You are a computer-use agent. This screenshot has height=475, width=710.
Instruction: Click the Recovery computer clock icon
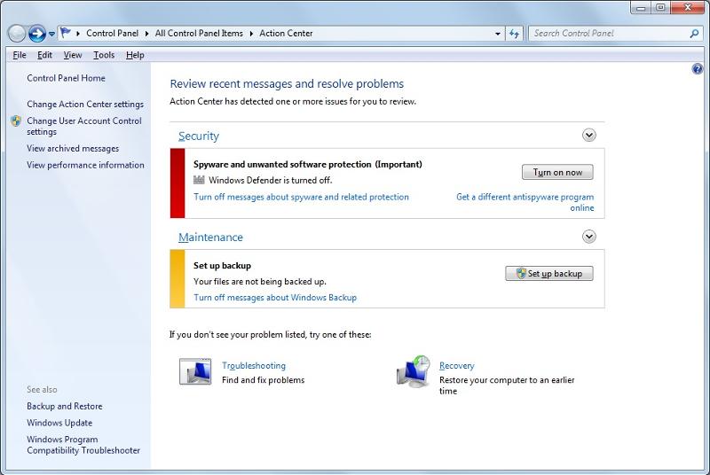[x=413, y=371]
